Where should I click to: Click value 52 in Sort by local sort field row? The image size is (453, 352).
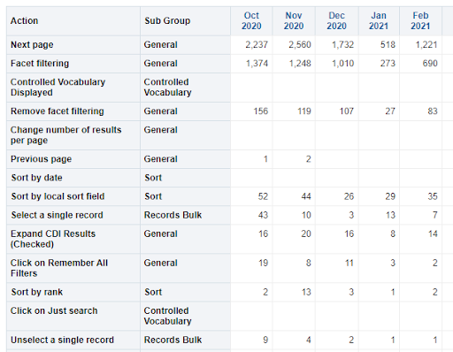(x=263, y=196)
